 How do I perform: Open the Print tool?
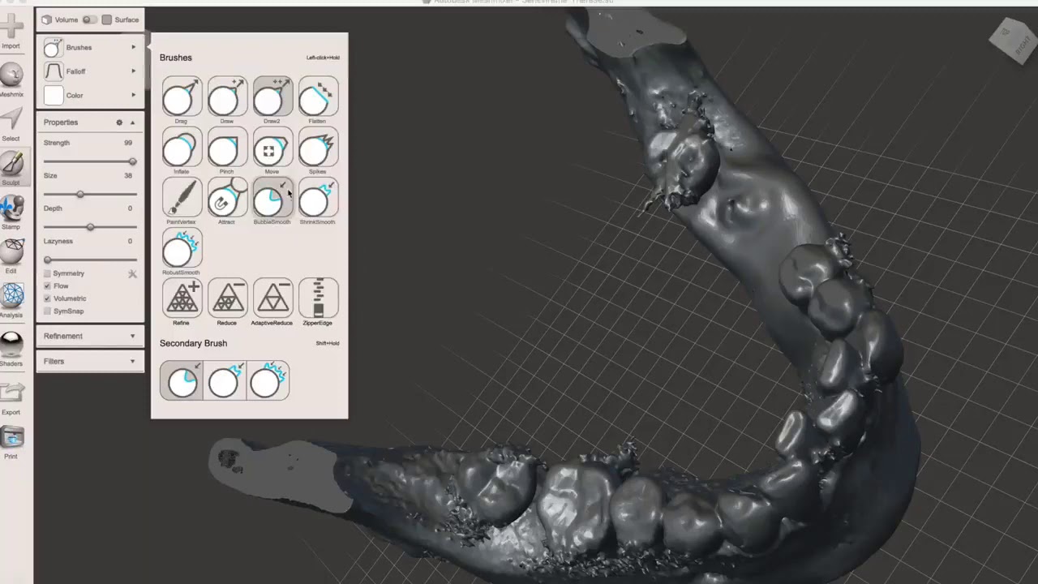[11, 443]
